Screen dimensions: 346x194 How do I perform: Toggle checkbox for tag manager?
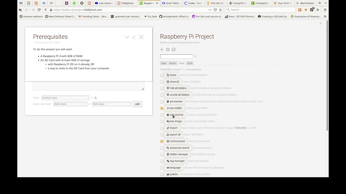click(162, 161)
